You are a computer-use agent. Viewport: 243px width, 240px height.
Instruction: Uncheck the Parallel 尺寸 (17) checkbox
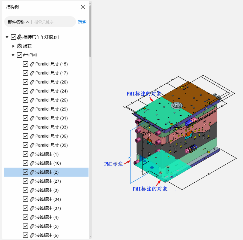(25, 73)
